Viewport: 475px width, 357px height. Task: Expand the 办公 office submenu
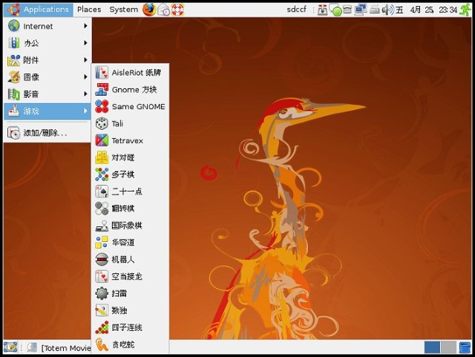pos(47,43)
